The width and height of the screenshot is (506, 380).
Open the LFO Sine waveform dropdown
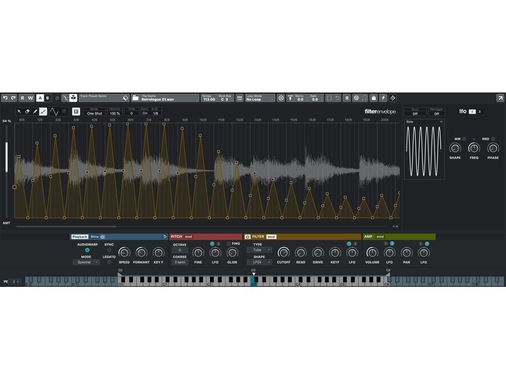pos(424,122)
